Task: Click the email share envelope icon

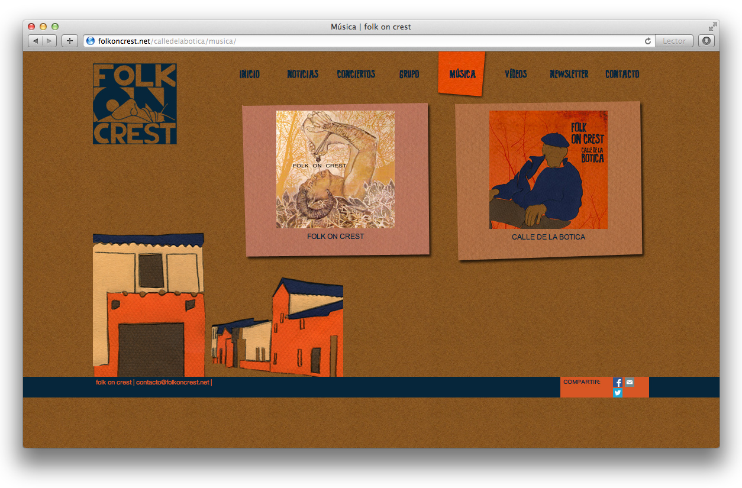Action: (x=629, y=383)
